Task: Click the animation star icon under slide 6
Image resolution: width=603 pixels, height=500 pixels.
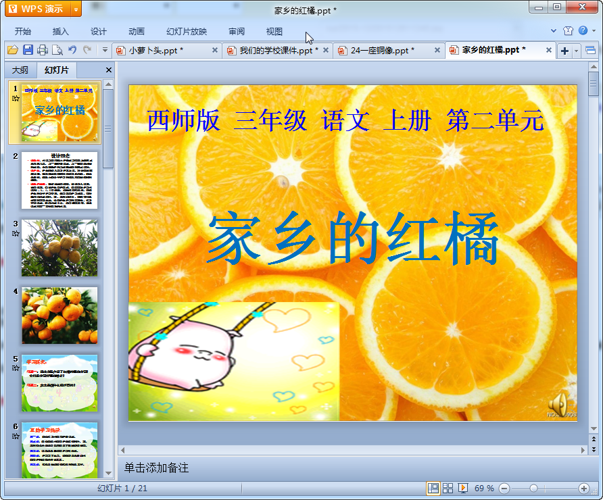Action: click(x=16, y=436)
